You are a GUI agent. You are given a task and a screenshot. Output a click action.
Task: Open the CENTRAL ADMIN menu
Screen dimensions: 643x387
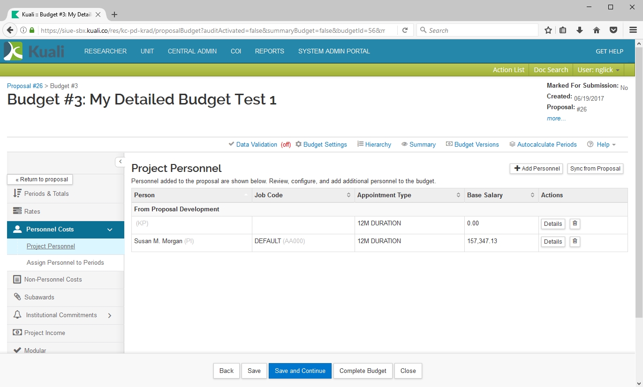pyautogui.click(x=192, y=52)
